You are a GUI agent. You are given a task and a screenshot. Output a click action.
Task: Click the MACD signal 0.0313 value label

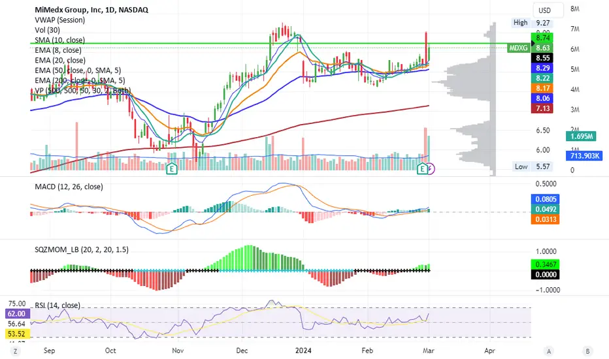click(546, 219)
